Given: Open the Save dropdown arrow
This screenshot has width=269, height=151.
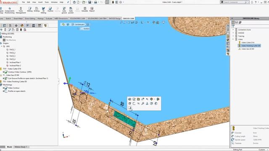Looking at the screenshot, I should tap(92, 2).
